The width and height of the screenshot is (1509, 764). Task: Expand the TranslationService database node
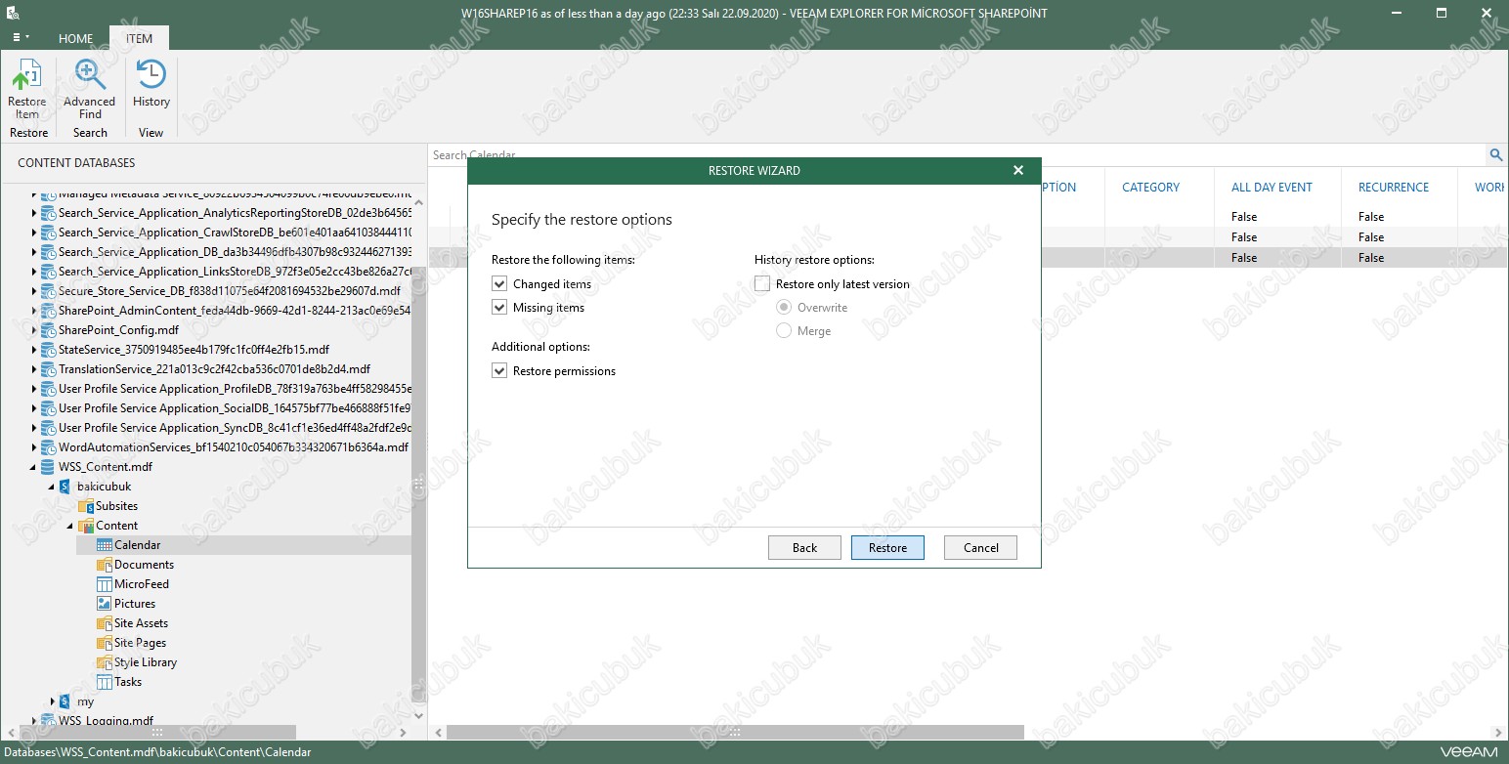pos(34,369)
